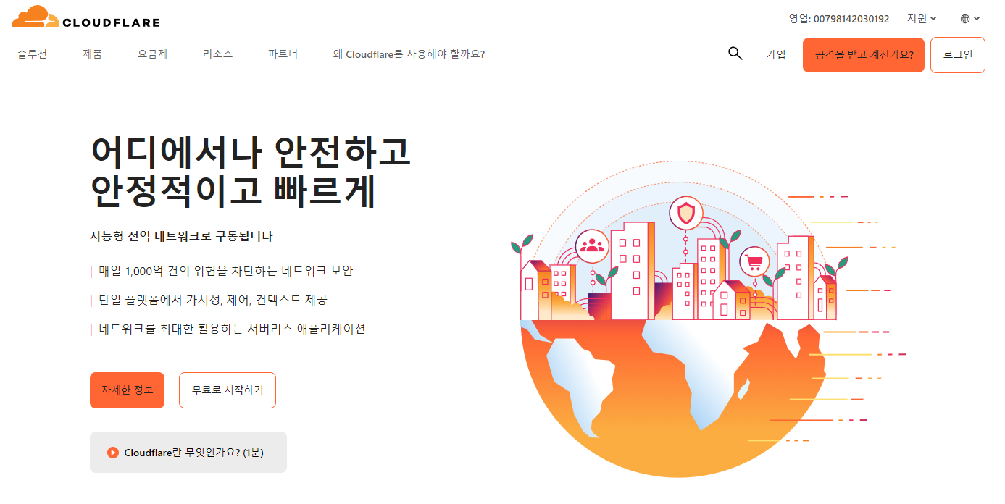Expand the 지원 dropdown
Viewport: 1005px width, 504px height.
[922, 19]
